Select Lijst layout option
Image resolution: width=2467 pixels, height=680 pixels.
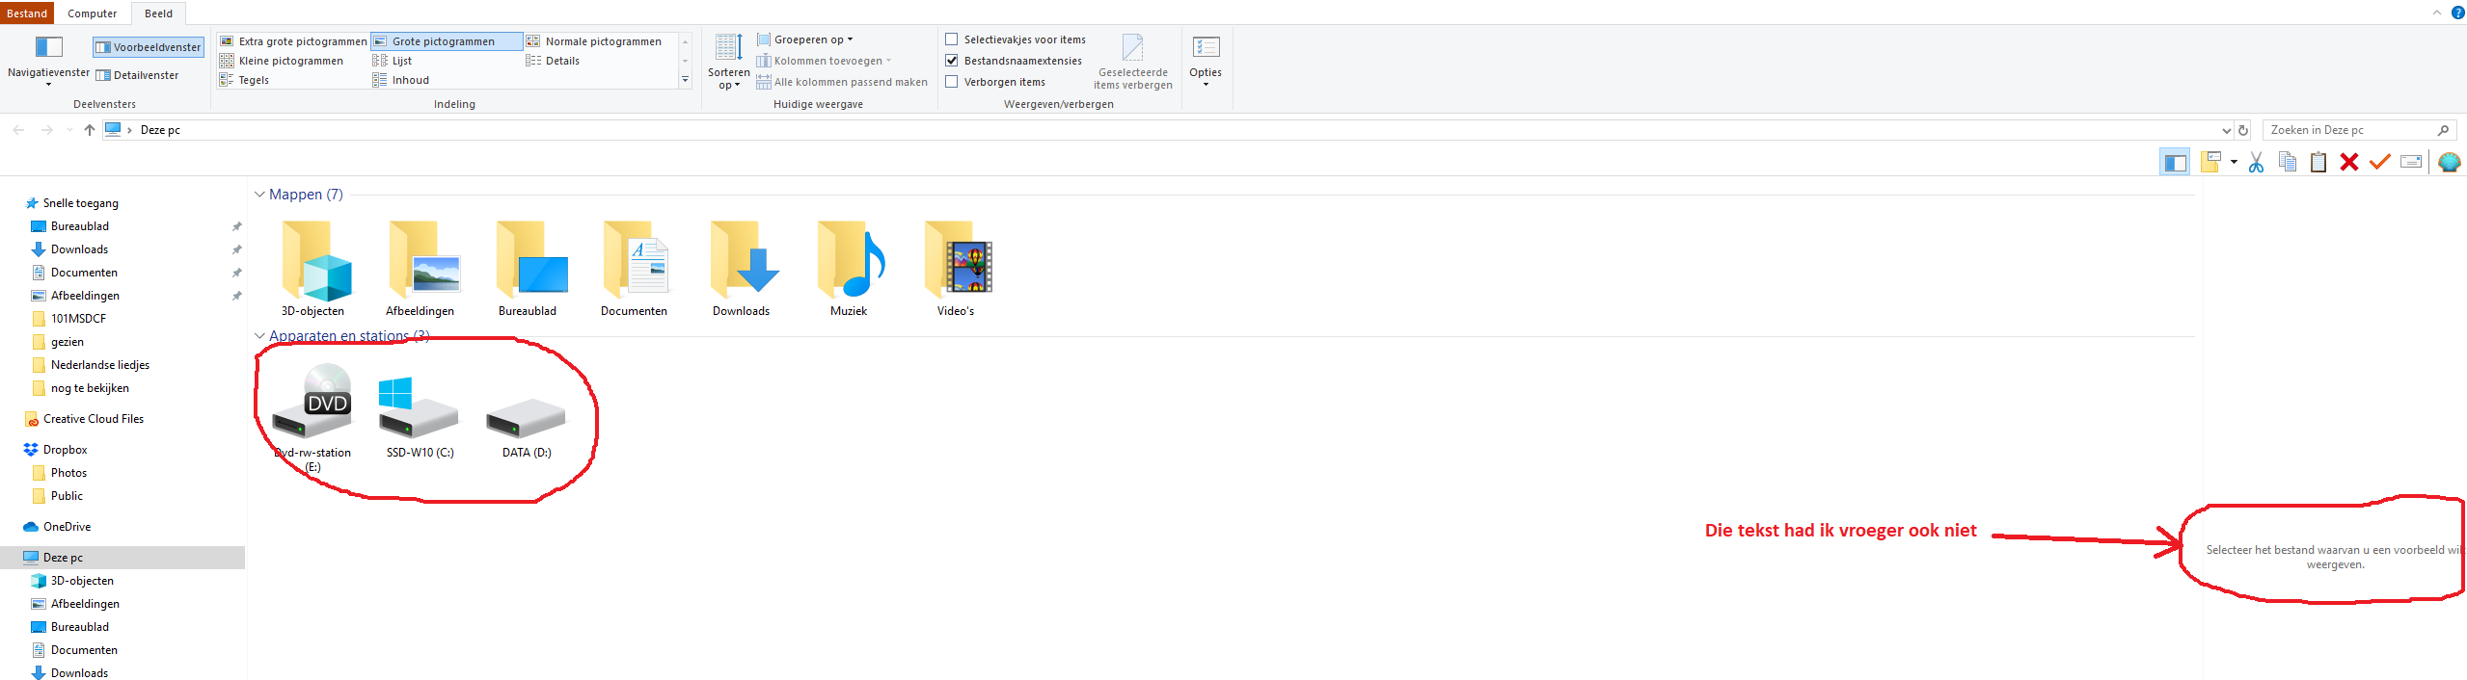pos(393,61)
